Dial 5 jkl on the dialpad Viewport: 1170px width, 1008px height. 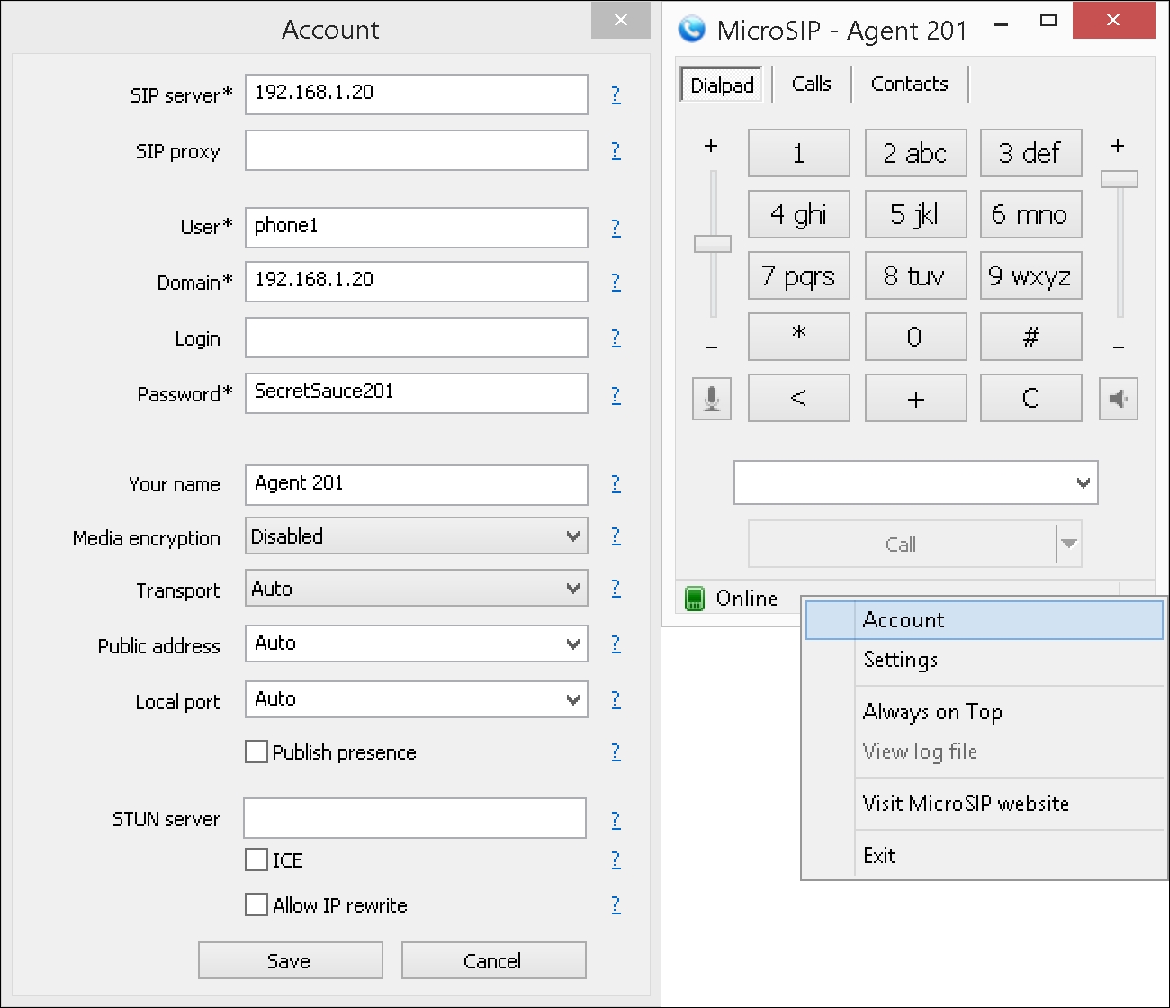click(916, 214)
